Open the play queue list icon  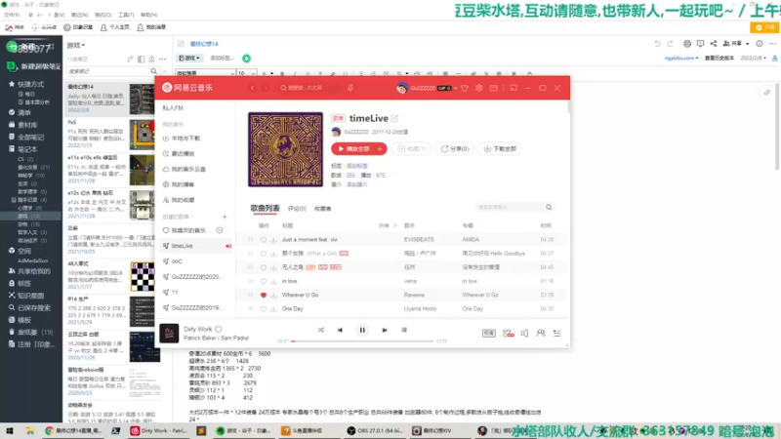[x=556, y=333]
